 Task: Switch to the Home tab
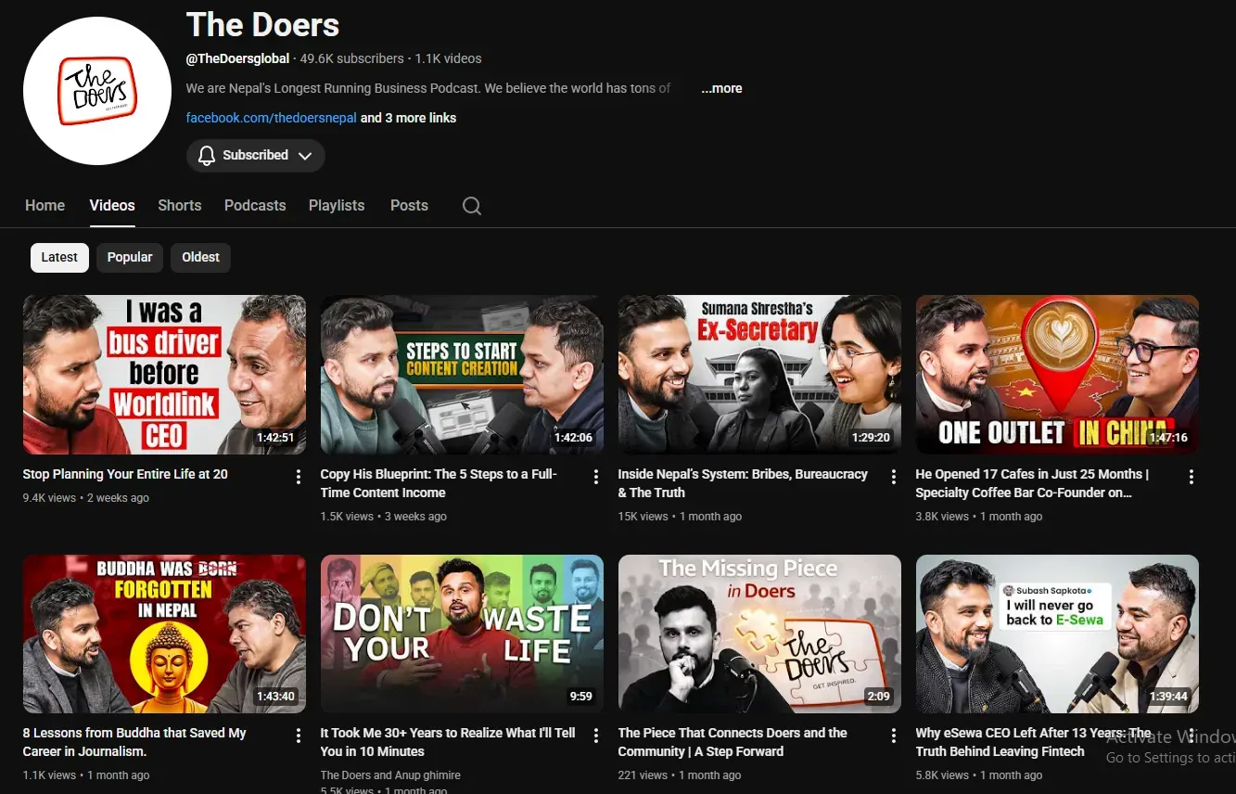point(45,205)
